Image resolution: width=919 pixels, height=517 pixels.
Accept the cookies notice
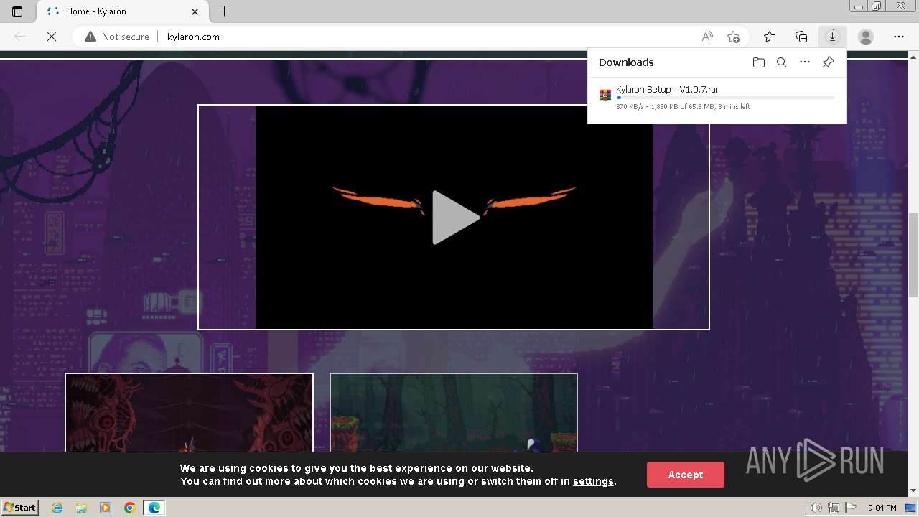686,475
